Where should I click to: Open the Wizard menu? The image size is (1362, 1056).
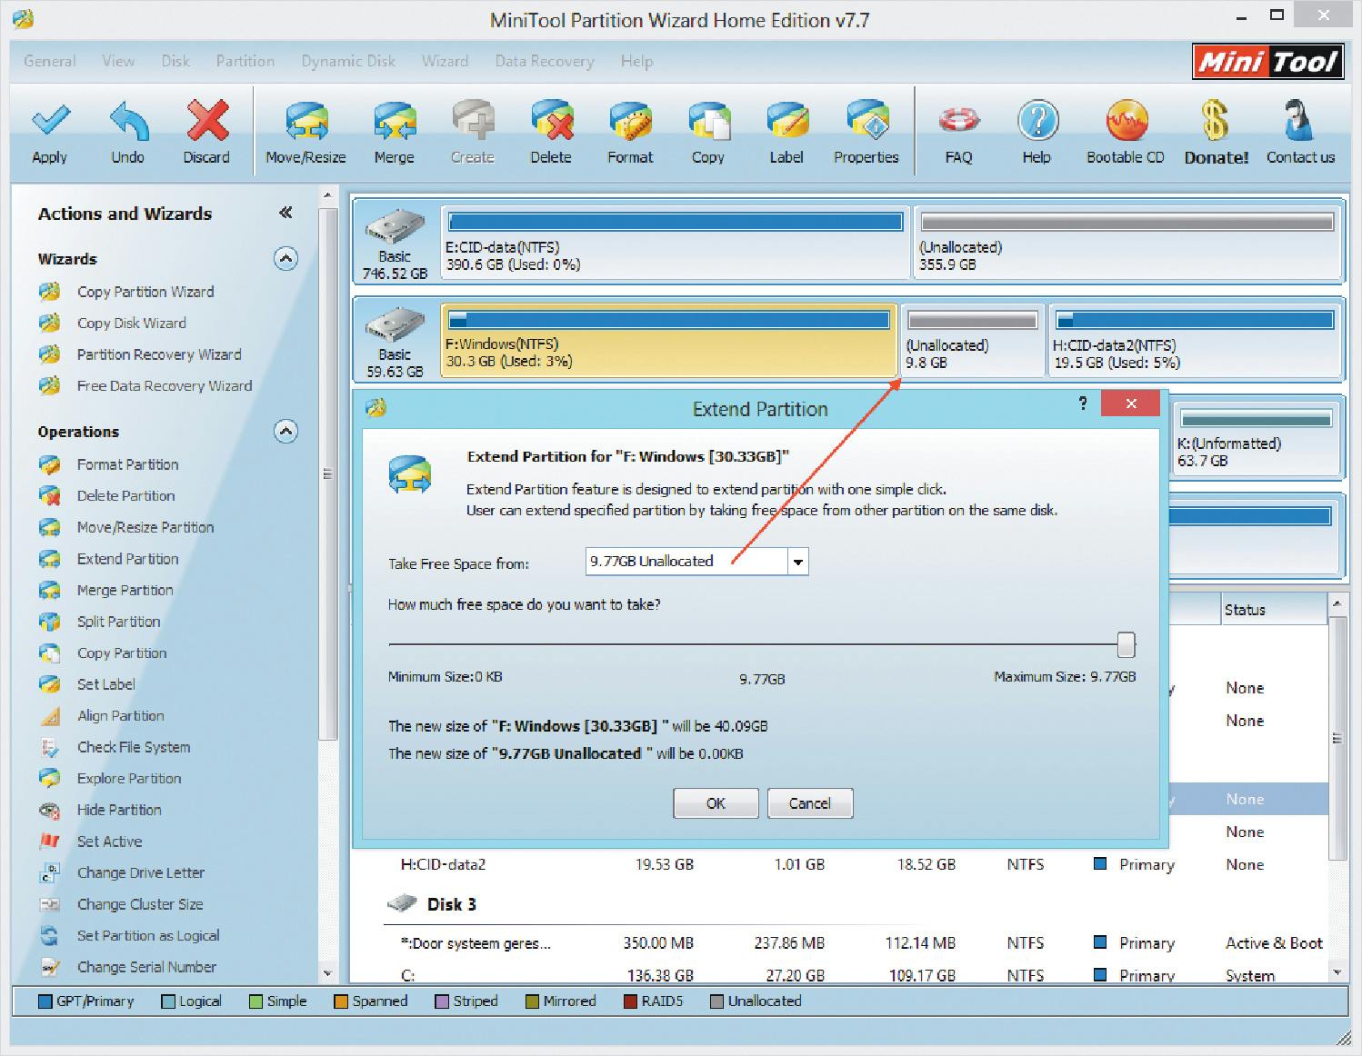coord(445,61)
